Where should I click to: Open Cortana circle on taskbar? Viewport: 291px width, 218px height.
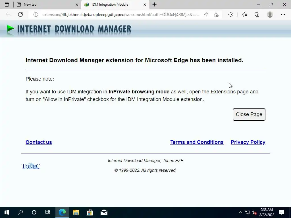pyautogui.click(x=34, y=212)
